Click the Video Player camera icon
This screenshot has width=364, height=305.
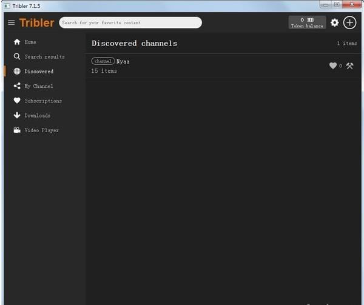[17, 130]
